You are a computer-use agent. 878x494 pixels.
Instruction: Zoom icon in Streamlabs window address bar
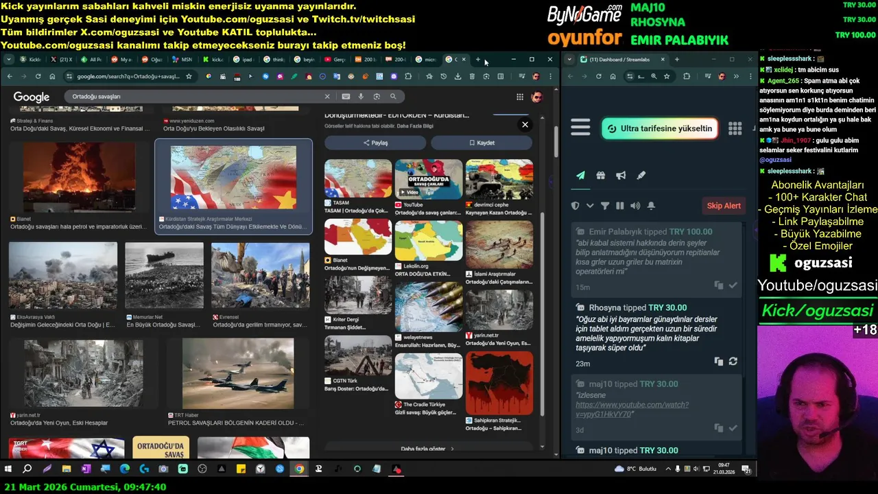click(x=654, y=76)
